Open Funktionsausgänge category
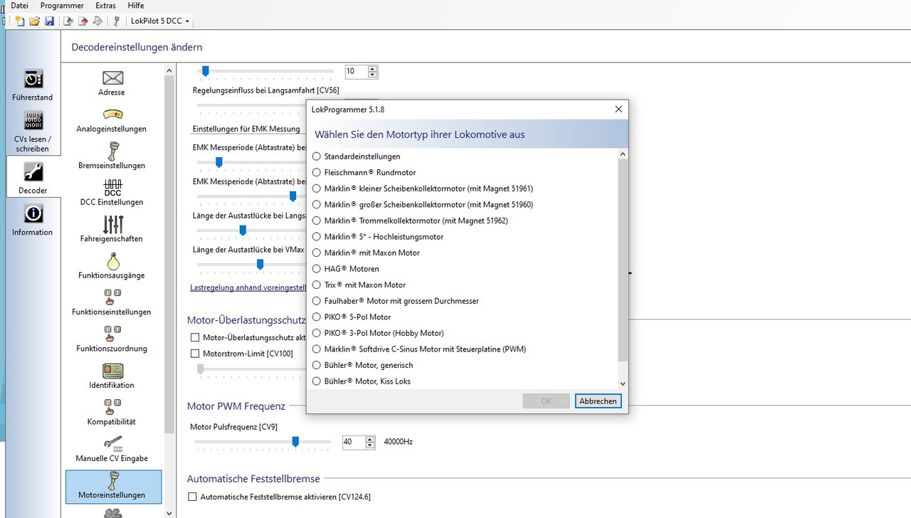This screenshot has height=518, width=911. 112,266
